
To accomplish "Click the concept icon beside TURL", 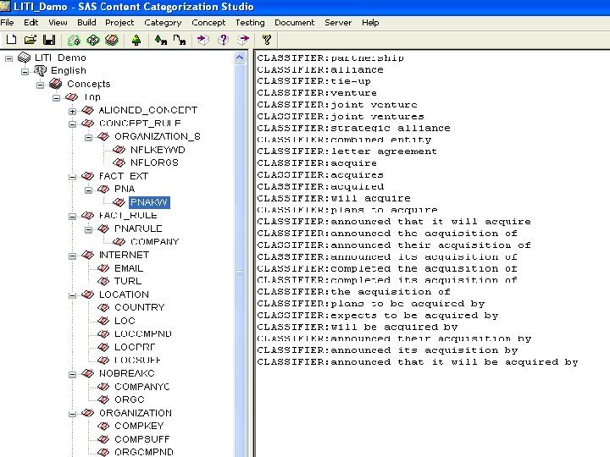I will [x=103, y=281].
